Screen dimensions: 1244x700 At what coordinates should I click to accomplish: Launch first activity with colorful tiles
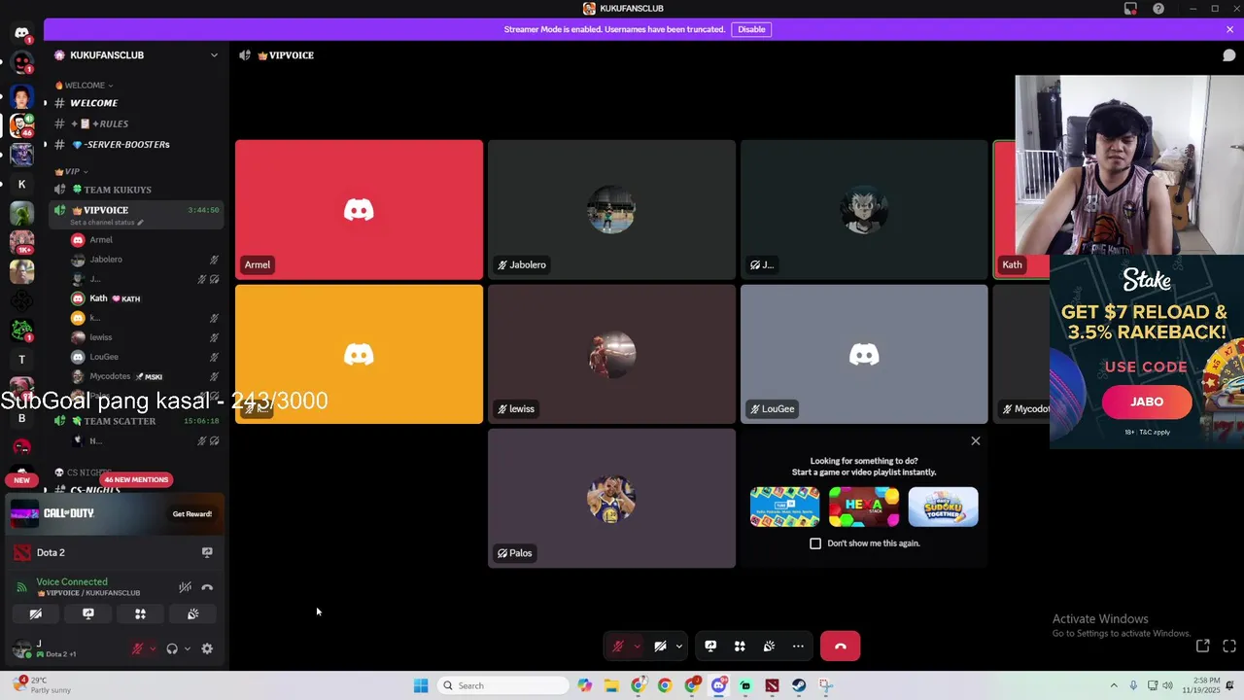784,507
